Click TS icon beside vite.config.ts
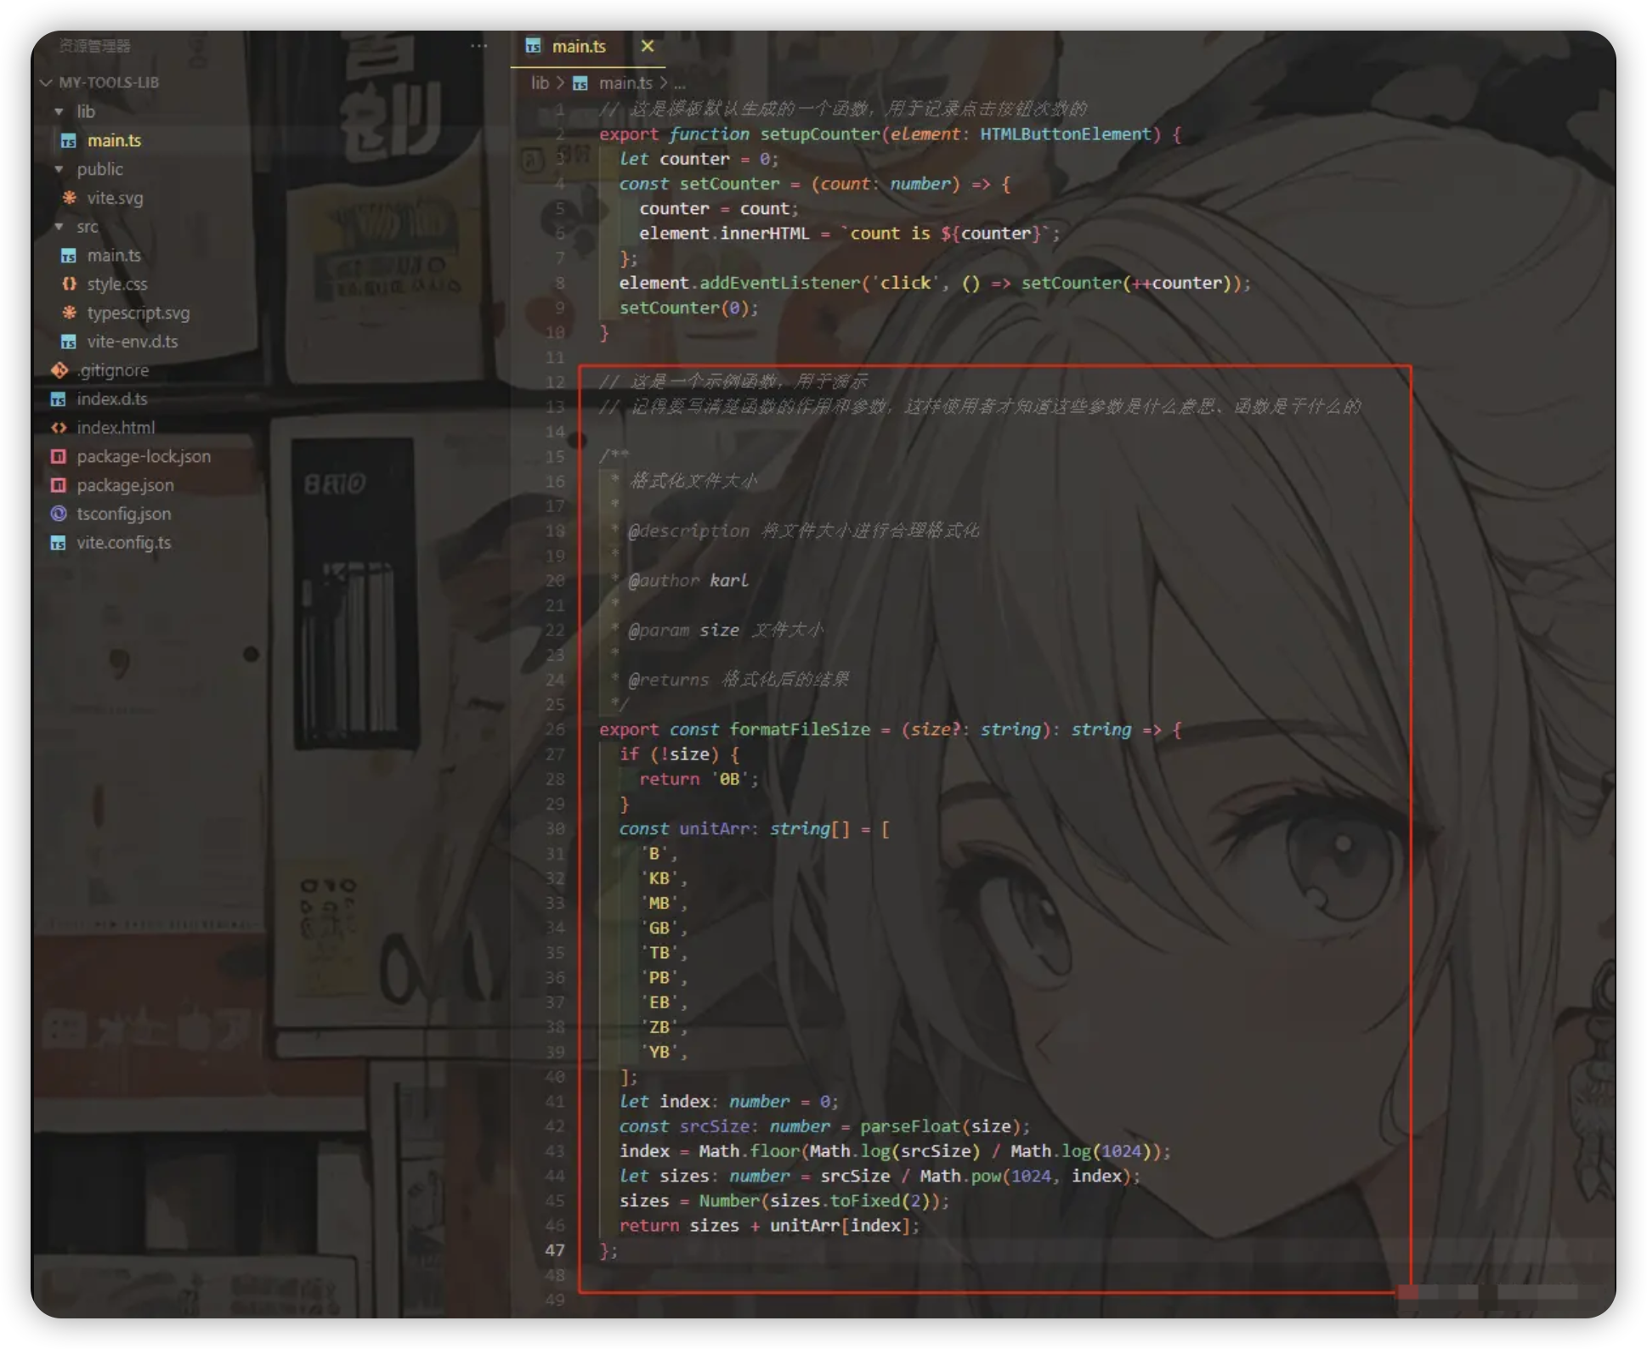The height and width of the screenshot is (1349, 1647). click(59, 543)
